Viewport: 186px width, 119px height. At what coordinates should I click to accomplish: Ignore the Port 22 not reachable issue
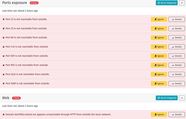pos(159,19)
